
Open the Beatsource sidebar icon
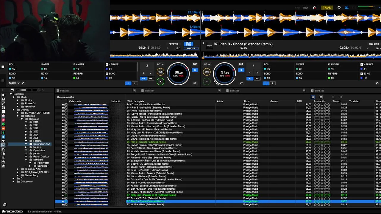point(3,136)
